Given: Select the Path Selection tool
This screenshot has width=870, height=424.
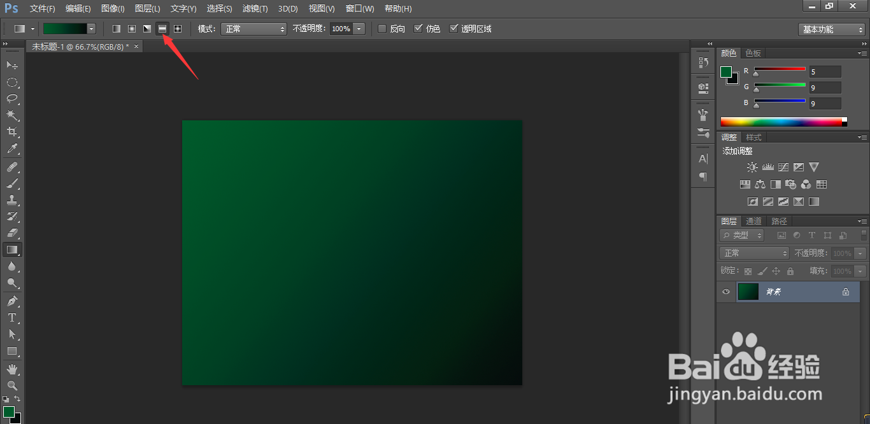Looking at the screenshot, I should (12, 334).
